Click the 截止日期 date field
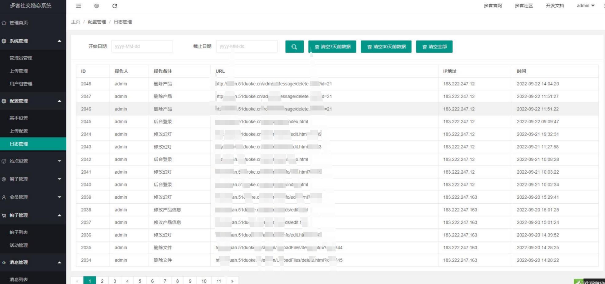This screenshot has height=284, width=605. coord(247,46)
